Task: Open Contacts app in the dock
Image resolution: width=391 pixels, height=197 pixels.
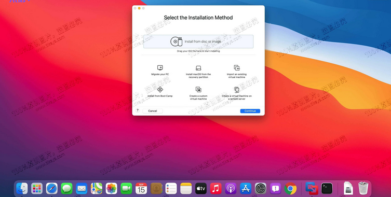Action: point(156,189)
